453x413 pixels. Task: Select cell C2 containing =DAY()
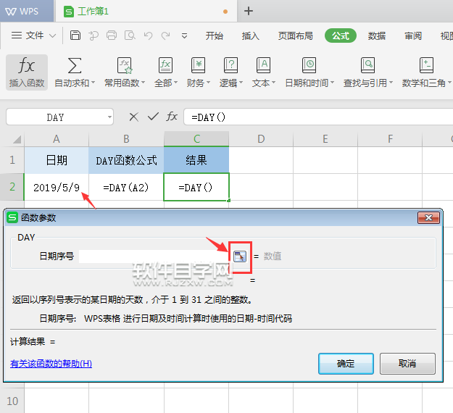click(196, 187)
